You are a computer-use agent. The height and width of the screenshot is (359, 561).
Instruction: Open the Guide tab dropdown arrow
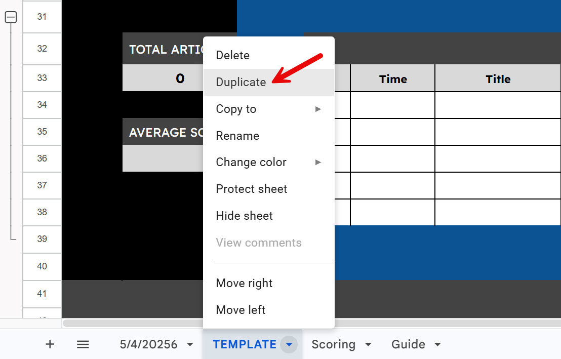pos(437,345)
